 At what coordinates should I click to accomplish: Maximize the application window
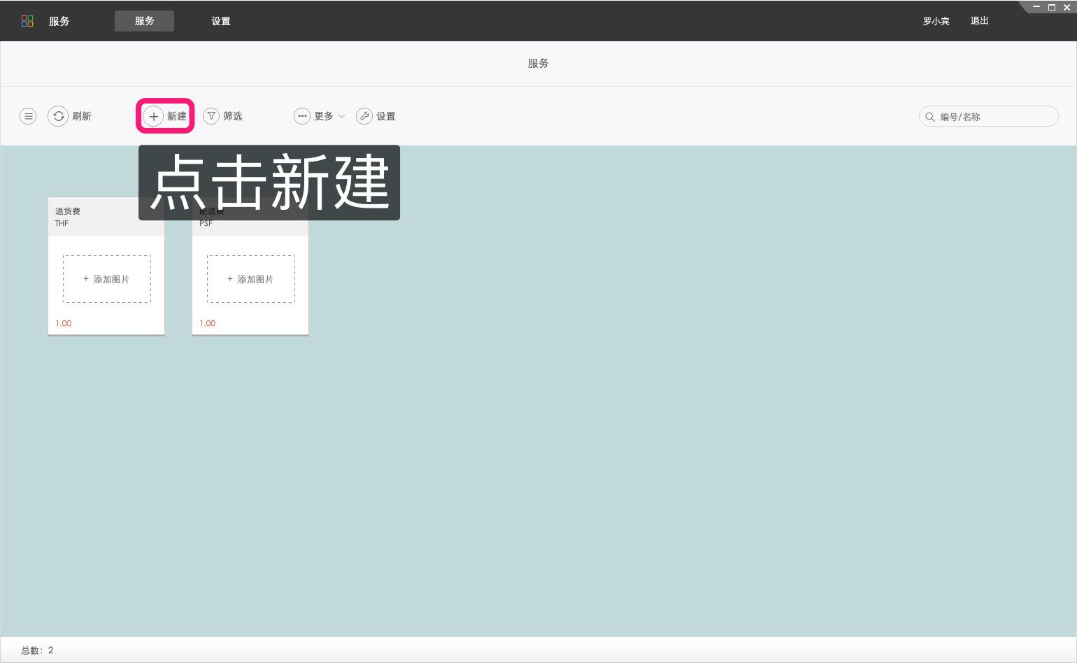[x=1051, y=7]
